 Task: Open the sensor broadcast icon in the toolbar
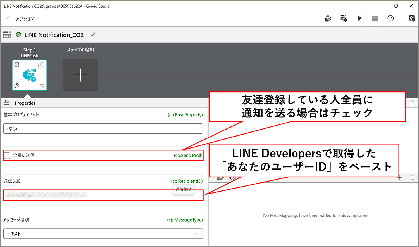(x=328, y=18)
